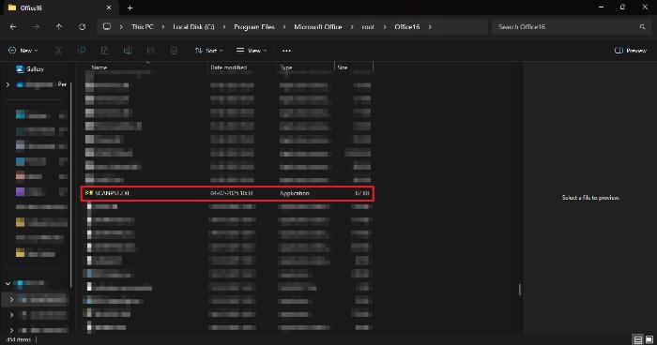This screenshot has height=345, width=657.
Task: Select Program Files in breadcrumb
Action: 254,27
